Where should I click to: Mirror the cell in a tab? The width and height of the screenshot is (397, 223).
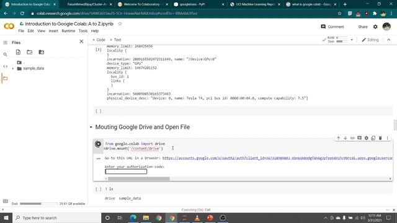[373, 138]
